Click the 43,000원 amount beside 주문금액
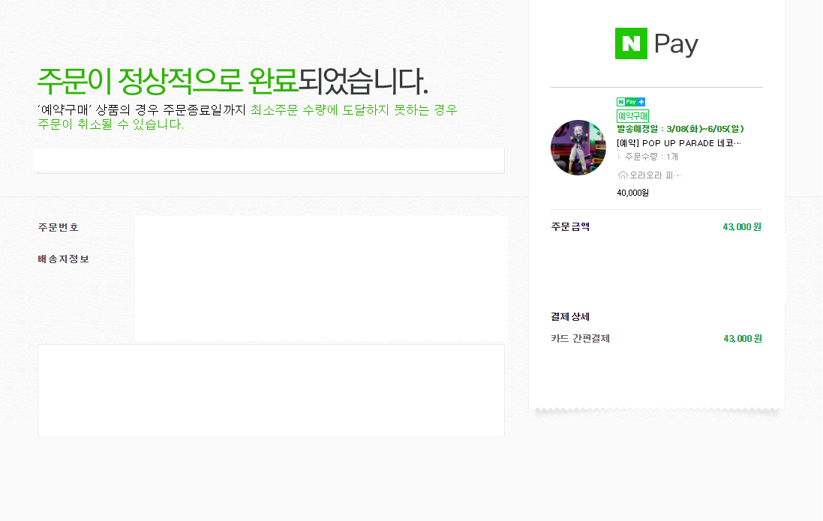Viewport: 823px width, 521px height. click(742, 226)
